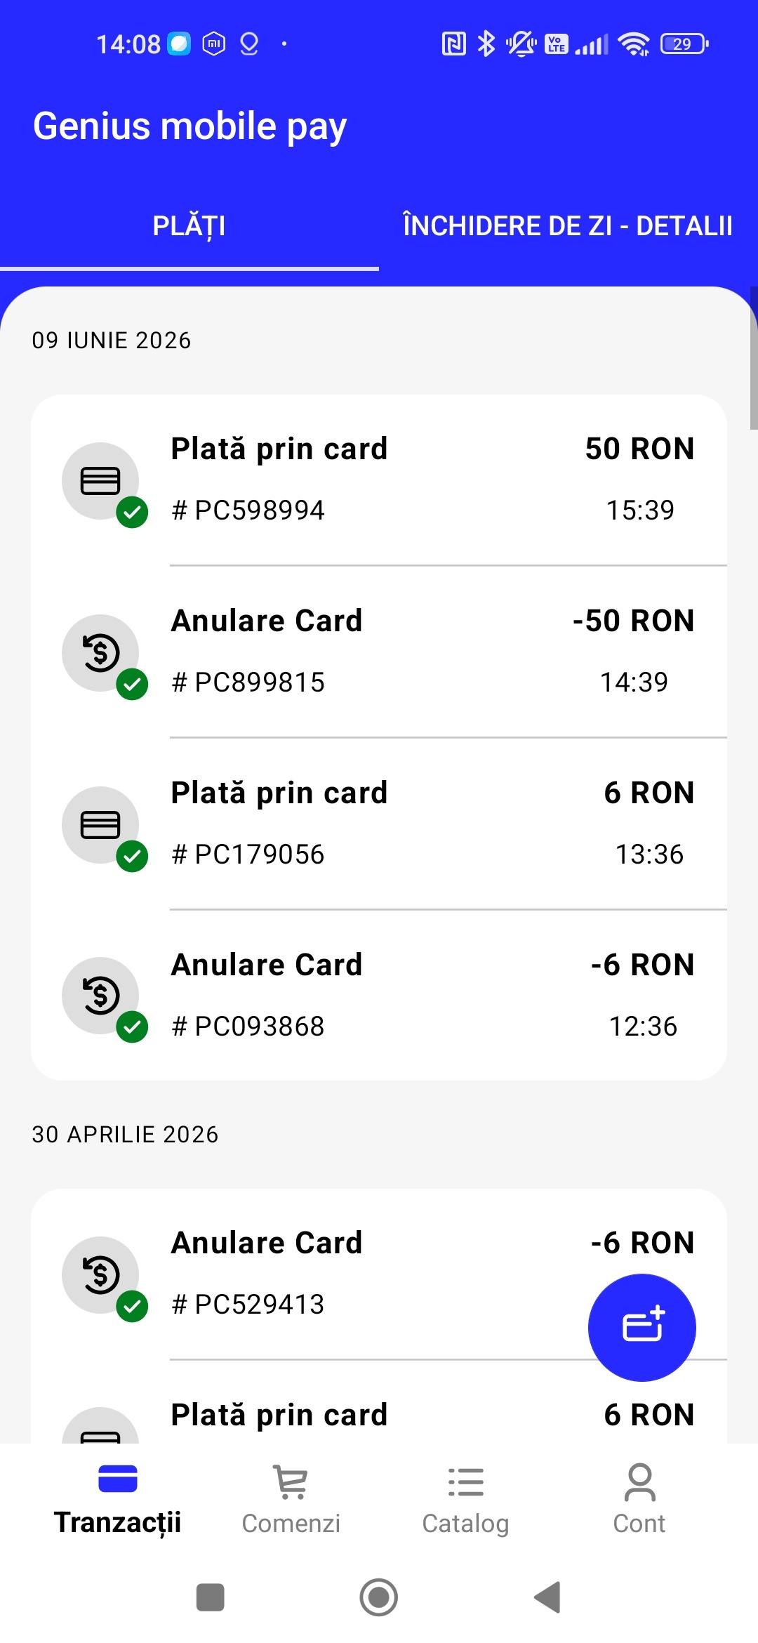Viewport: 758px width, 1643px height.
Task: Open the Catalog list tab
Action: [465, 1500]
